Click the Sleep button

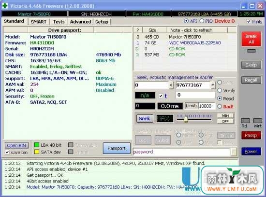[251, 65]
